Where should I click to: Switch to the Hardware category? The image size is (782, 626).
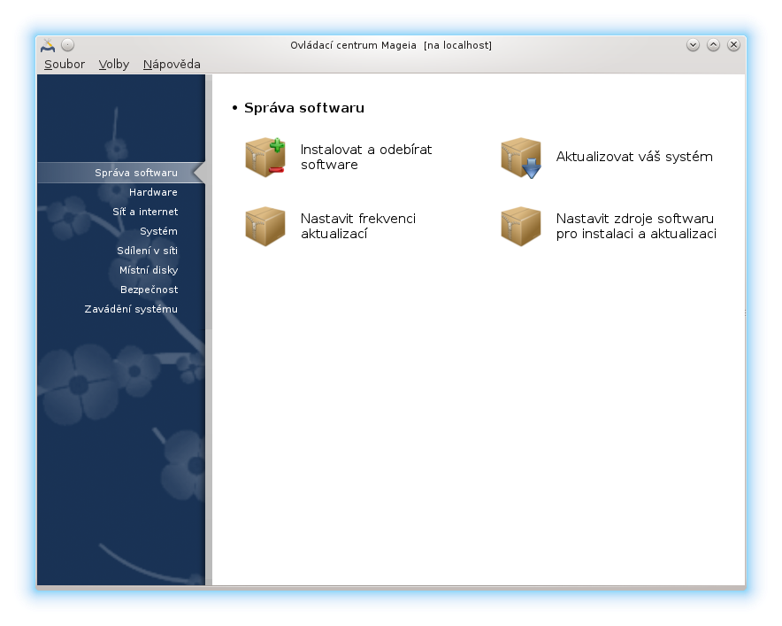tap(153, 192)
